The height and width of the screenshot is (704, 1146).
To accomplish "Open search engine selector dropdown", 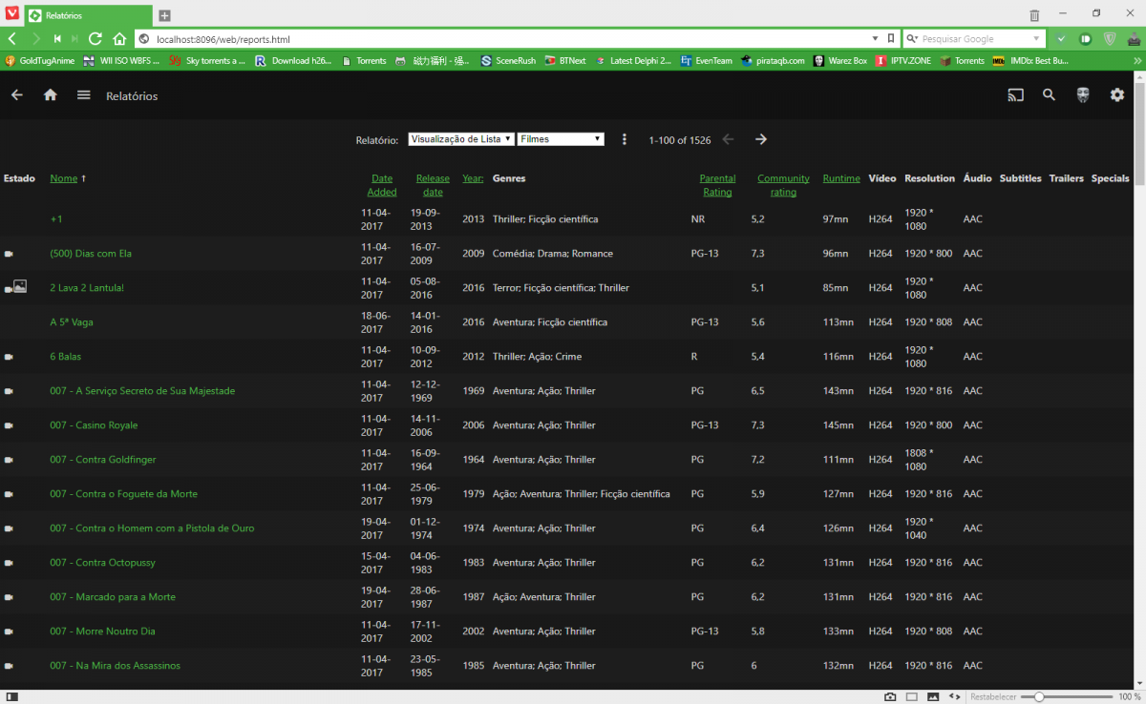I will [x=912, y=39].
